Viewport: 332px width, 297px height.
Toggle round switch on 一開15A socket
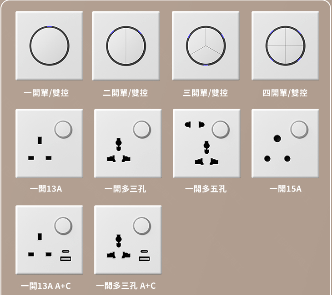pyautogui.click(x=299, y=129)
